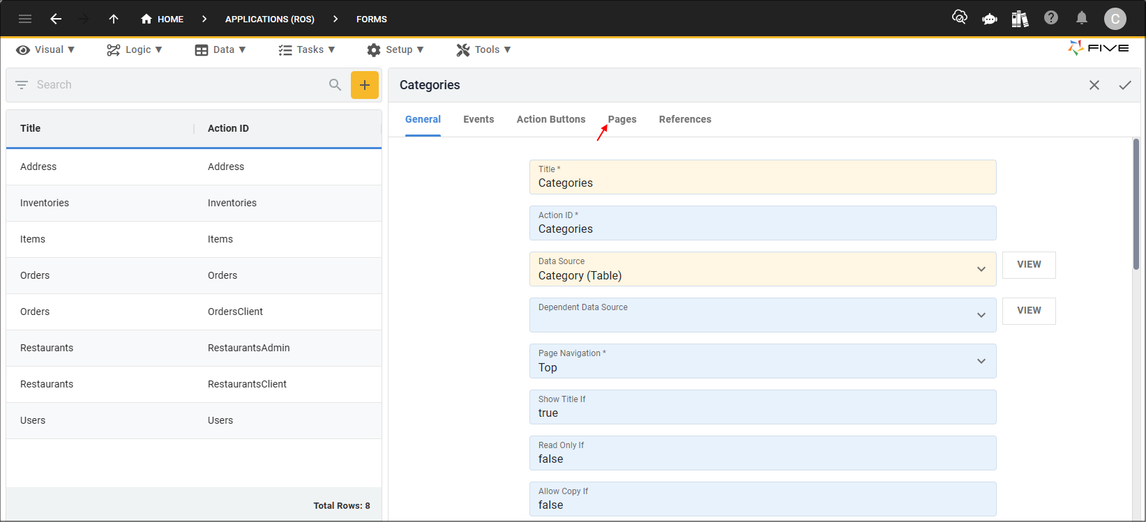The image size is (1146, 522).
Task: Click the Action ID field
Action: point(762,223)
